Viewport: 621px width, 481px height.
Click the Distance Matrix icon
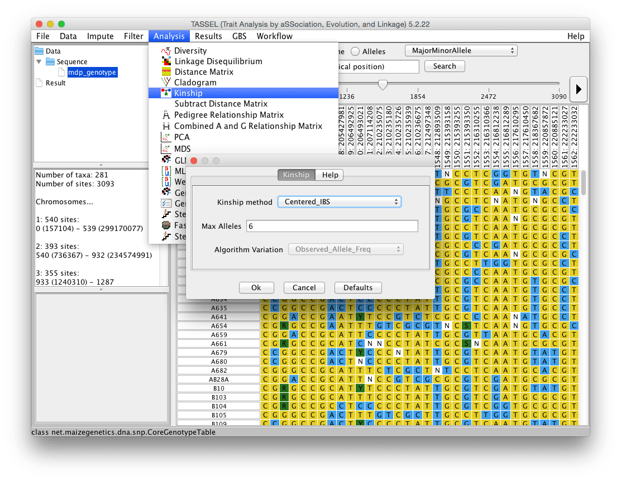coord(166,71)
